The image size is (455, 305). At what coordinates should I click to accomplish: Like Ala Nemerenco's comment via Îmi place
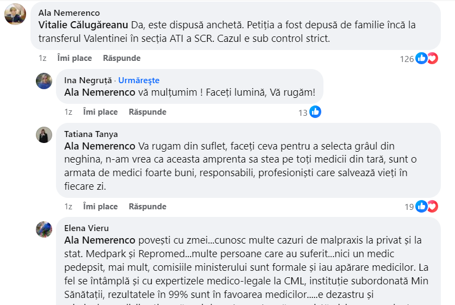coord(74,58)
